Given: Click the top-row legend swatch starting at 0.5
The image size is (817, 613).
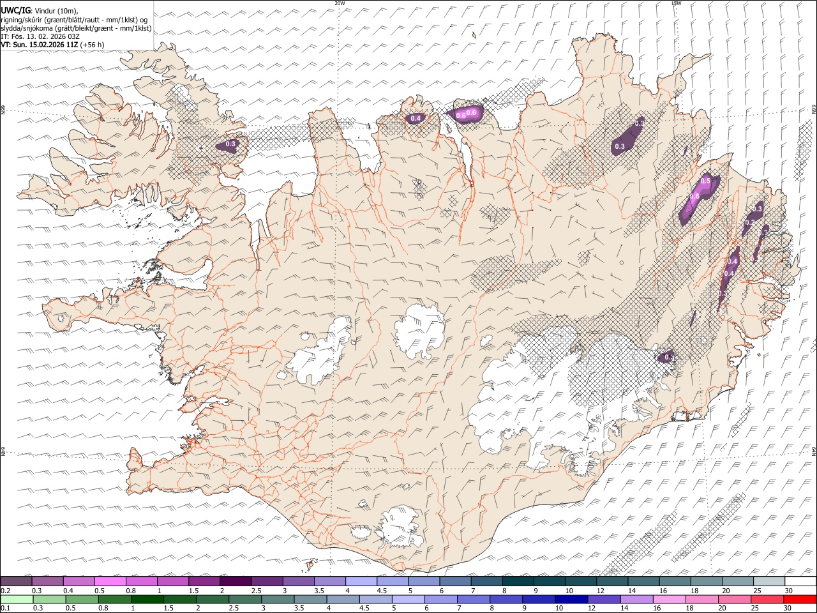Looking at the screenshot, I should point(110,581).
